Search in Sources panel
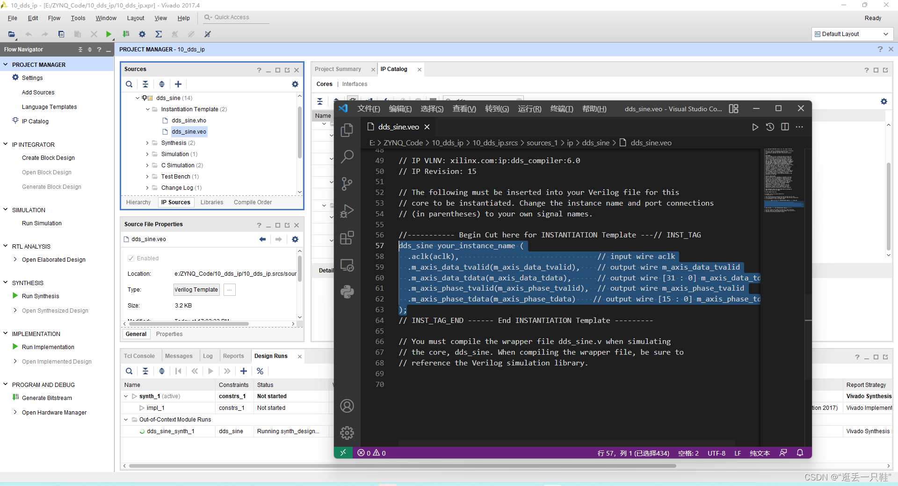Viewport: 898px width, 486px height. tap(129, 84)
